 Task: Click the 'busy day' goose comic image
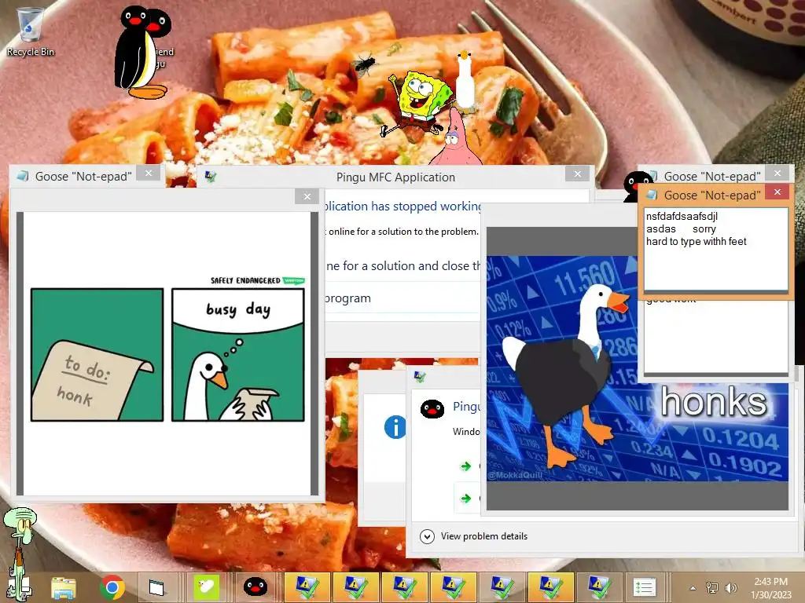pos(167,353)
